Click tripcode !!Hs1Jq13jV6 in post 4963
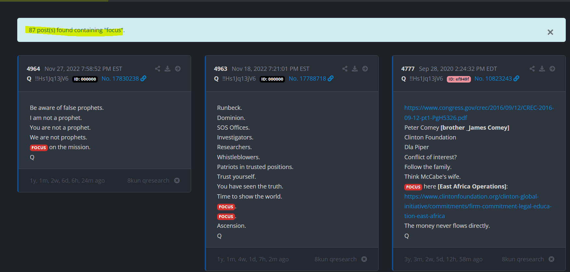This screenshot has height=272, width=570. [239, 79]
